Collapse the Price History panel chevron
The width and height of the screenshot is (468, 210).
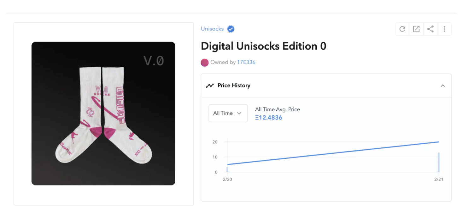[x=443, y=86]
